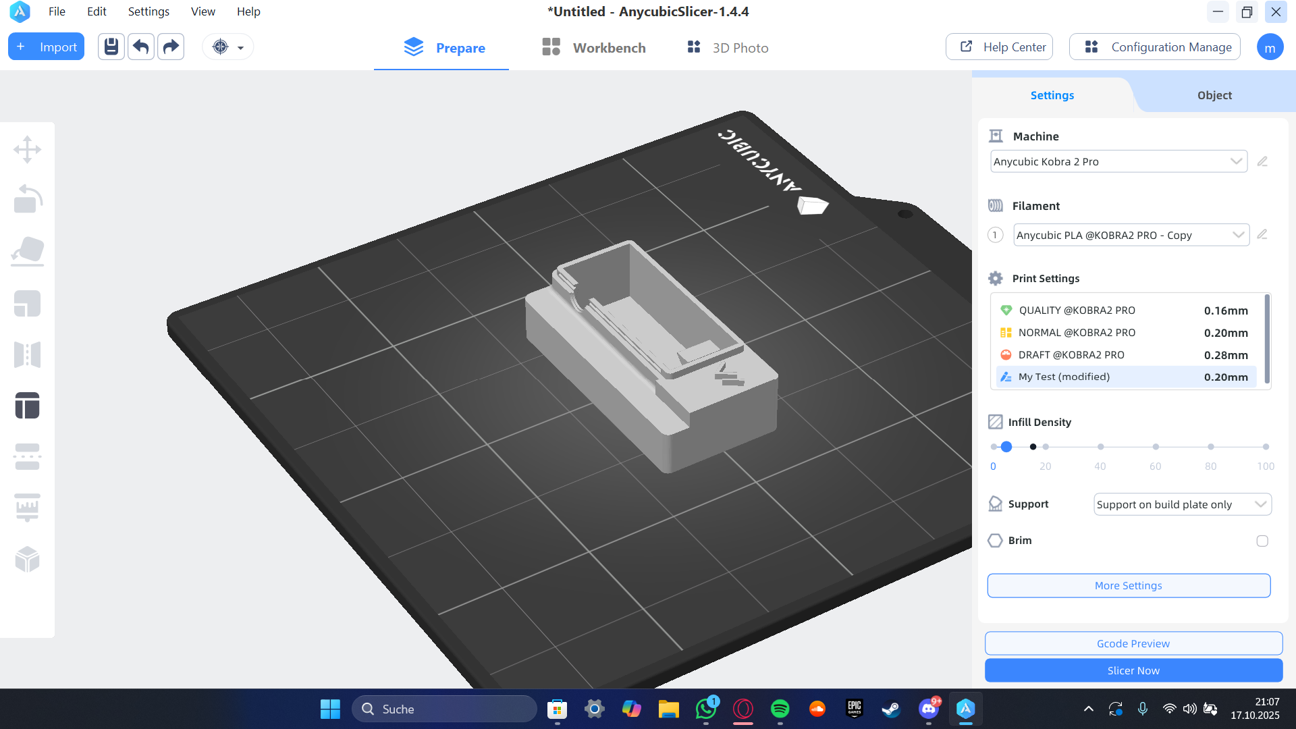Click the More Settings button
The width and height of the screenshot is (1296, 729).
tap(1129, 586)
